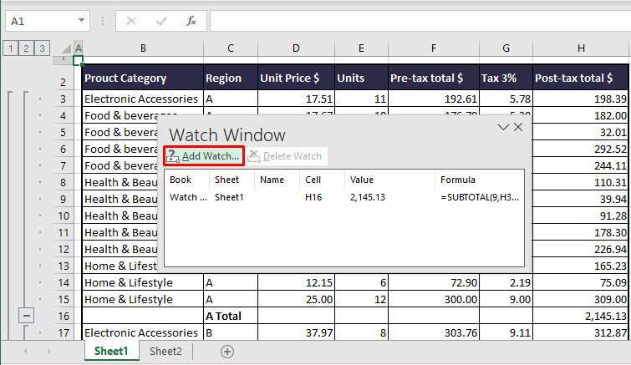The width and height of the screenshot is (631, 365).
Task: Select column D header
Action: (x=296, y=48)
